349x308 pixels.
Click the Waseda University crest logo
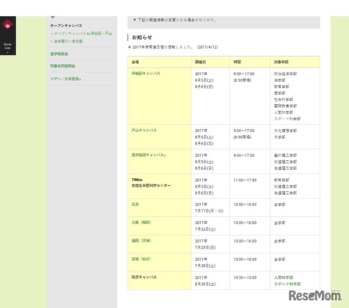tap(8, 24)
